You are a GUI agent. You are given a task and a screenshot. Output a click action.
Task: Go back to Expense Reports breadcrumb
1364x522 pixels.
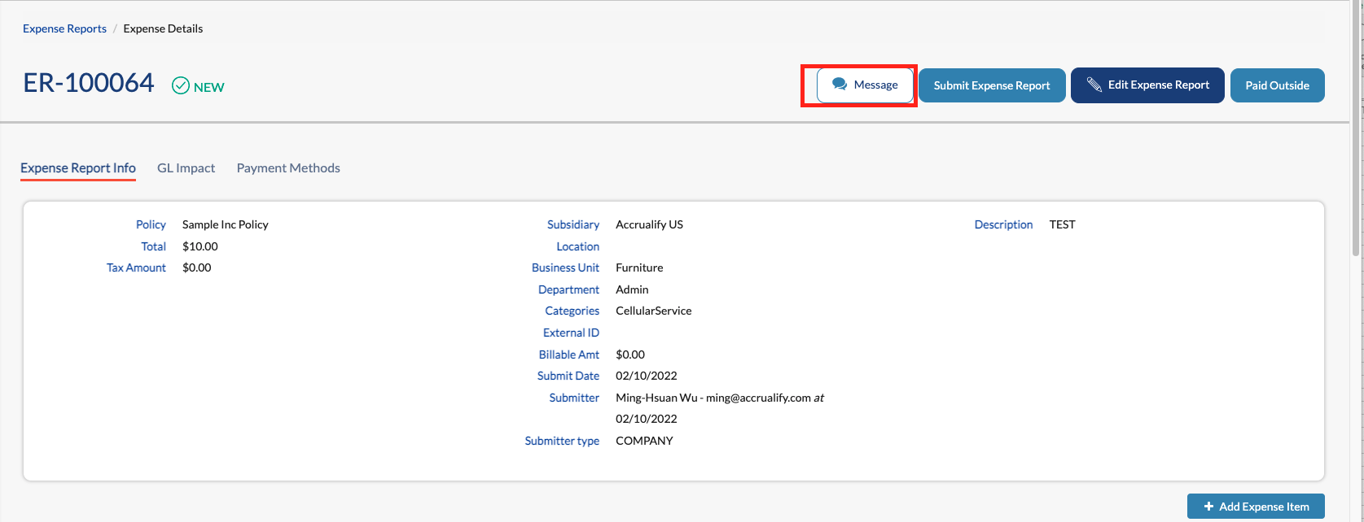point(64,28)
